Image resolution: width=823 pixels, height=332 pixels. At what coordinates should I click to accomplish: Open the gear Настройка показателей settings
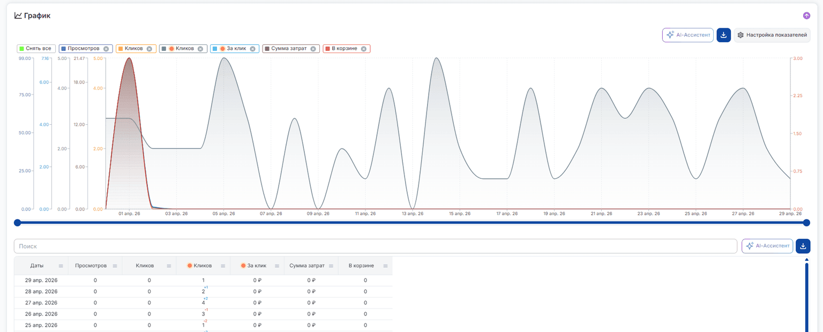772,35
